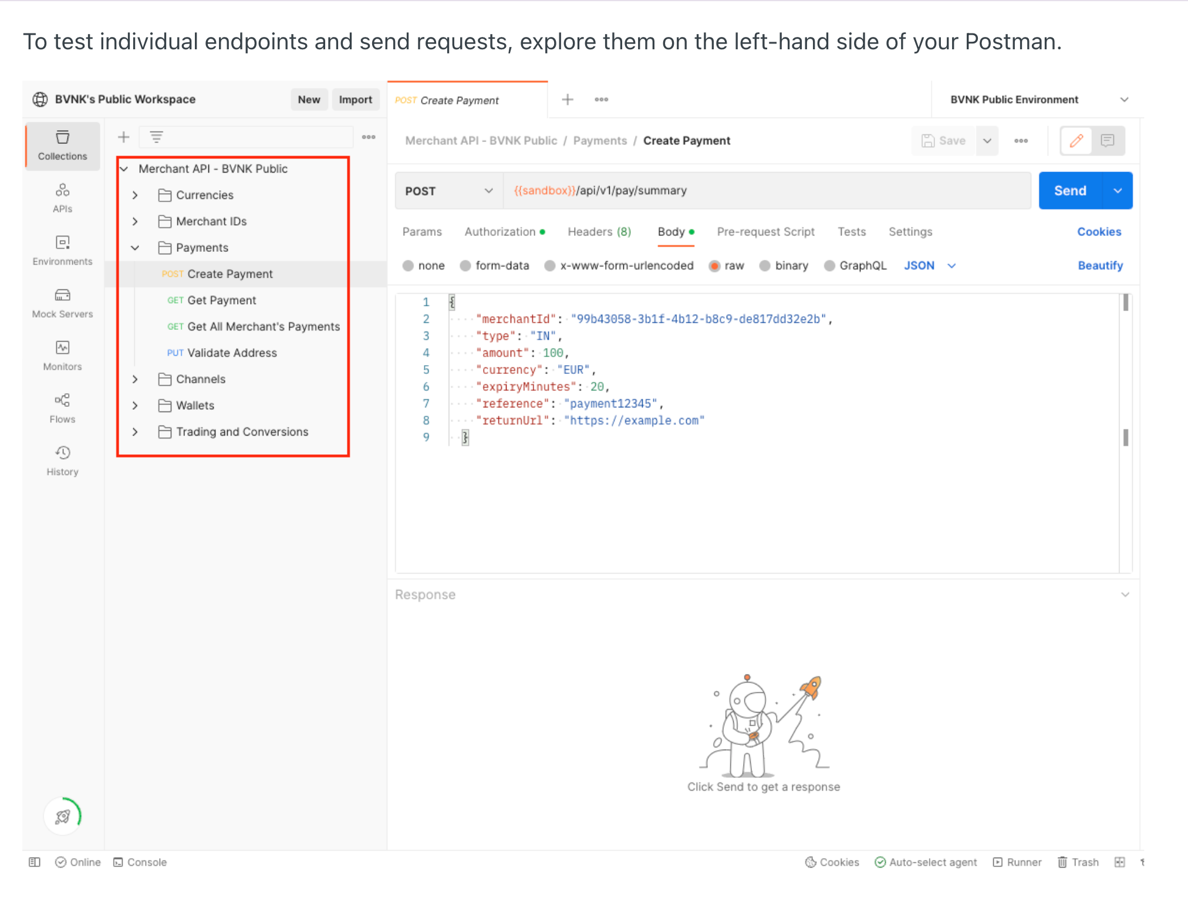Switch to the Settings tab
Viewport: 1188px width, 904px height.
click(x=910, y=232)
